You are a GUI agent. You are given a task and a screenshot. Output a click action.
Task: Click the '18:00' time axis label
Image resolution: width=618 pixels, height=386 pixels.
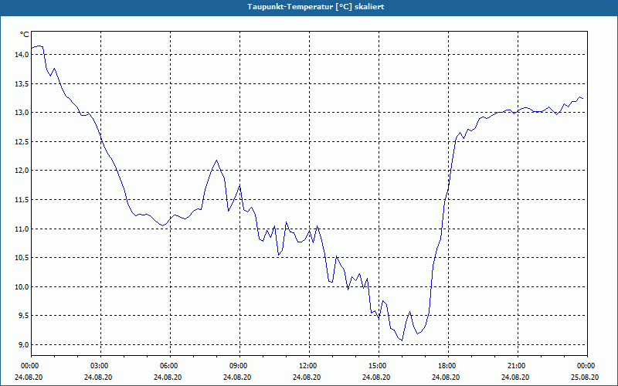pyautogui.click(x=448, y=366)
